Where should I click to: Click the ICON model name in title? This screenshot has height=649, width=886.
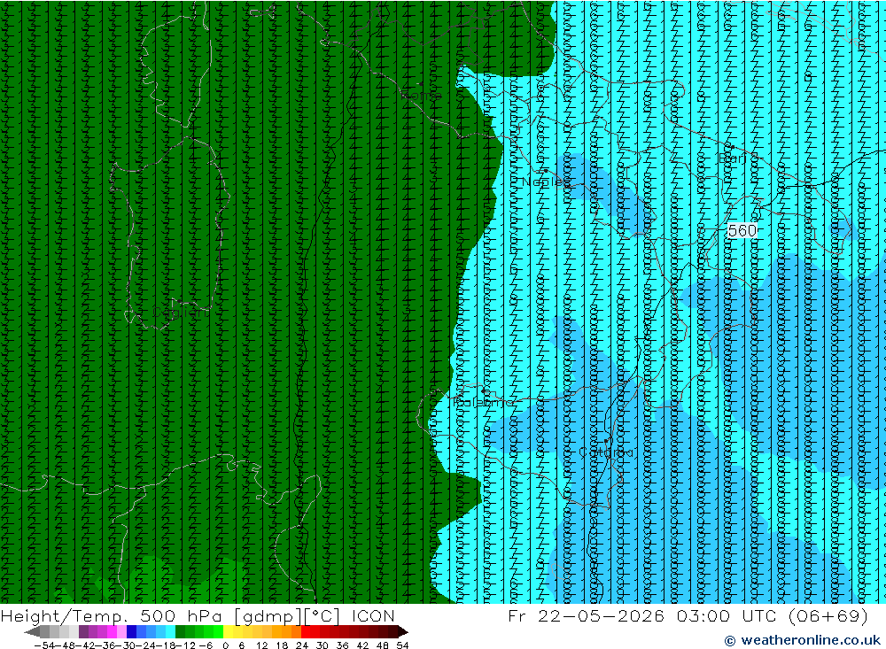[373, 615]
